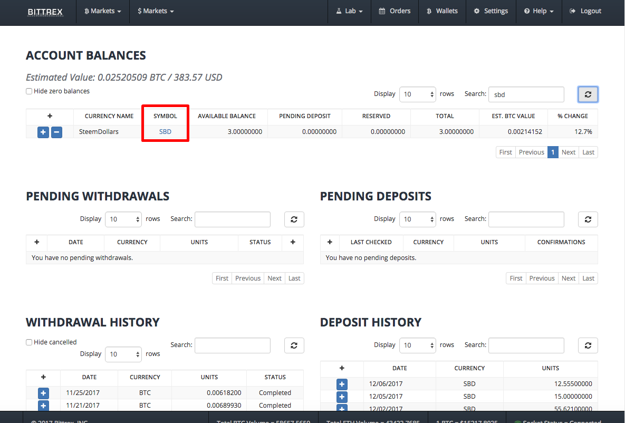Change Account Balances display rows dropdown

[417, 94]
